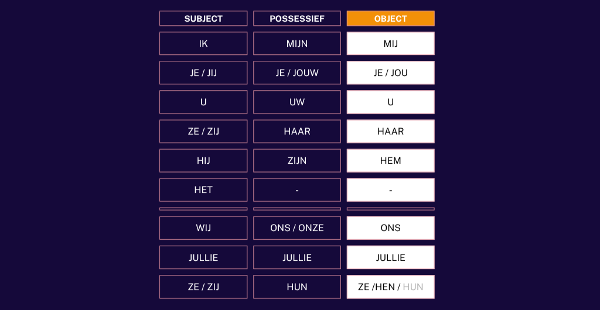Select the SUBJECT column header

pos(203,19)
